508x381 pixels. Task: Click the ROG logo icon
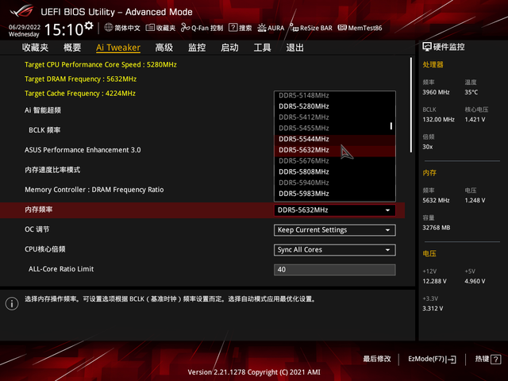coord(21,11)
